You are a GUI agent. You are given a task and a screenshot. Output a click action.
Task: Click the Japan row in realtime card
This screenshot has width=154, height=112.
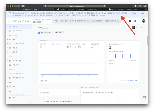click(123, 64)
